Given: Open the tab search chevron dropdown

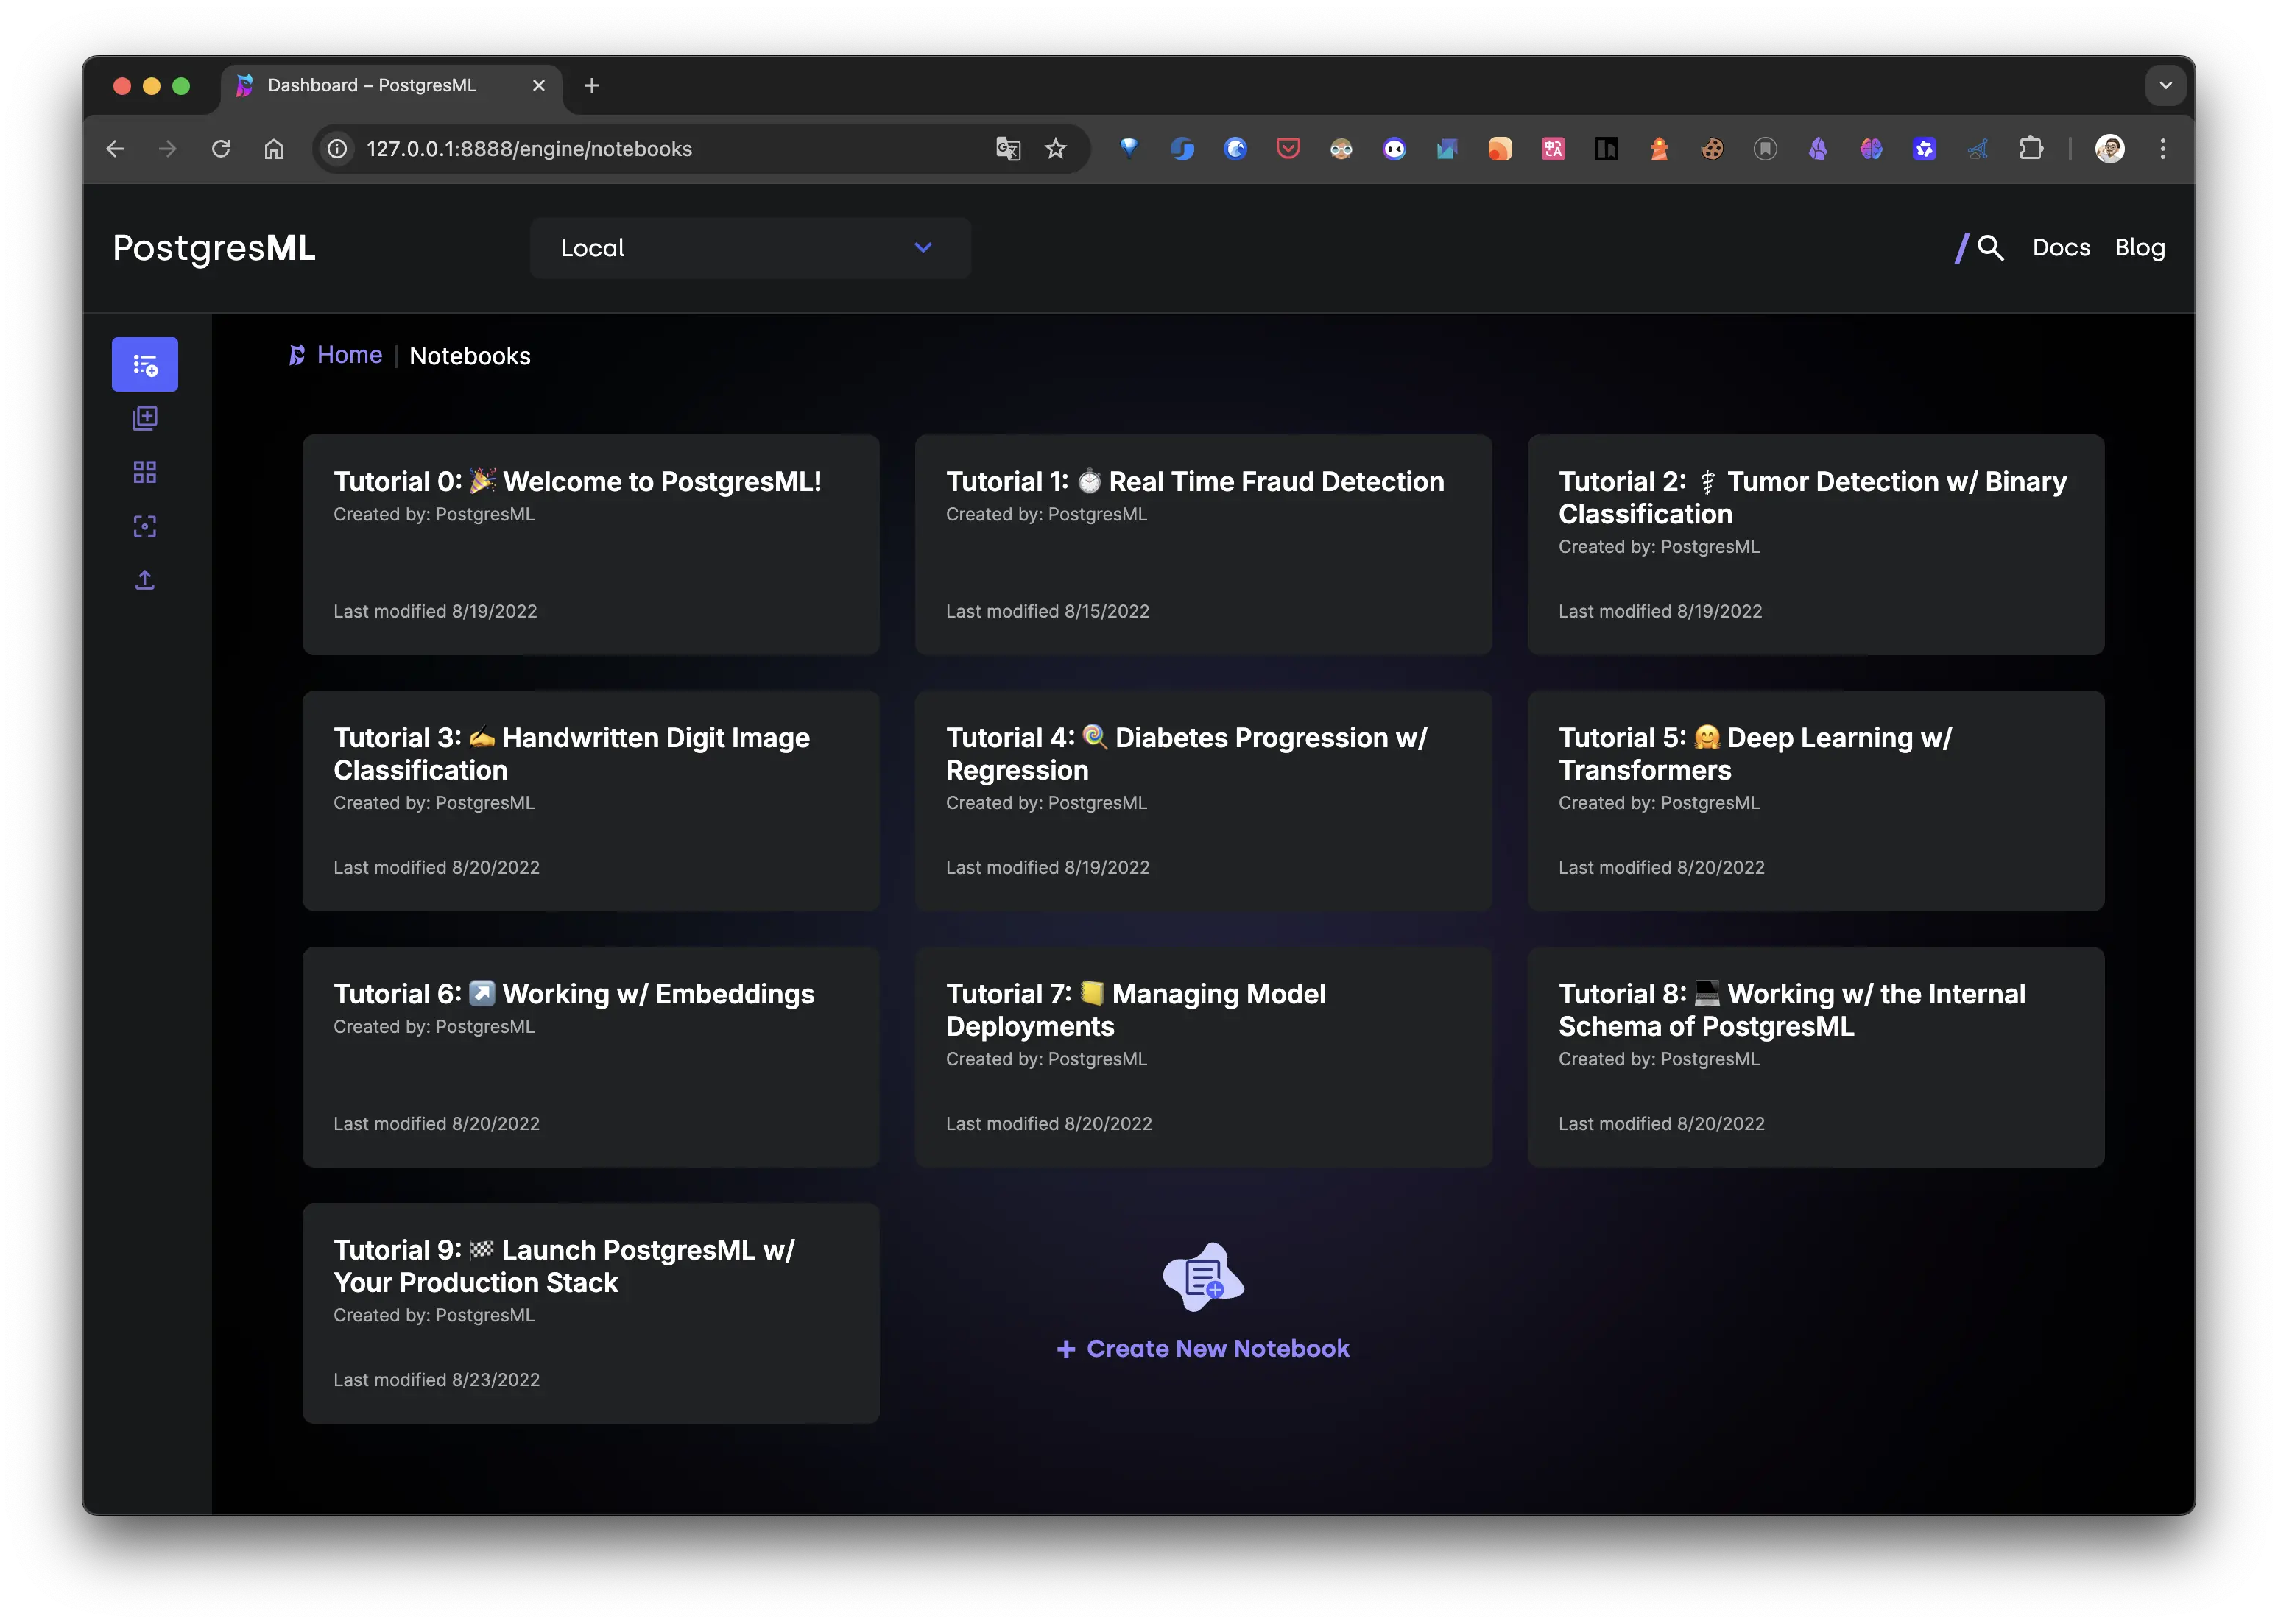Looking at the screenshot, I should (2165, 86).
